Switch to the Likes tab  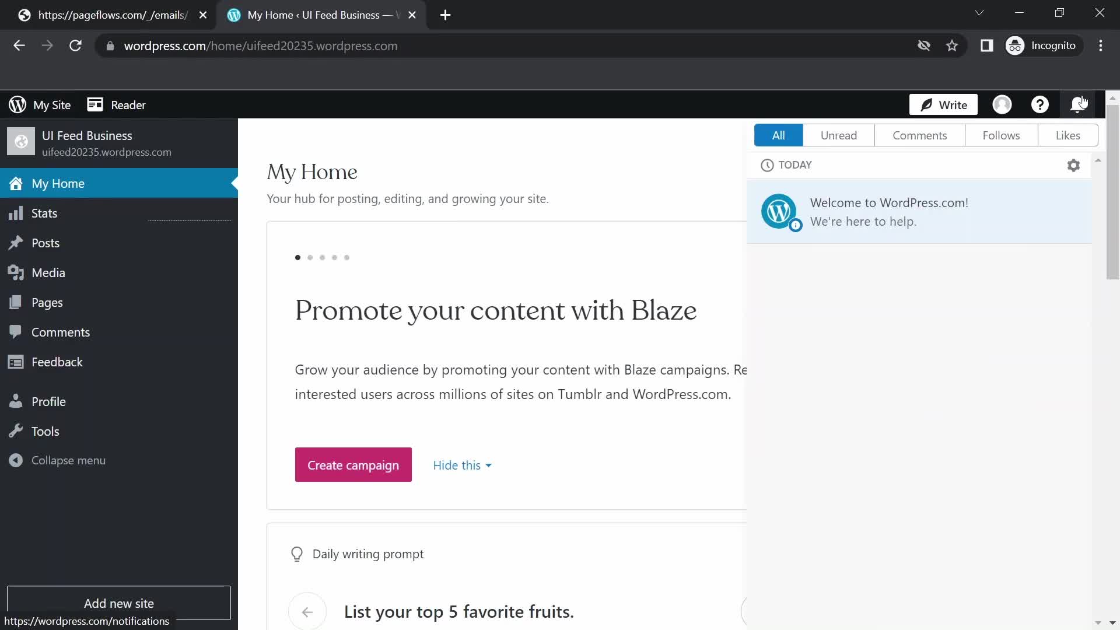pyautogui.click(x=1068, y=135)
